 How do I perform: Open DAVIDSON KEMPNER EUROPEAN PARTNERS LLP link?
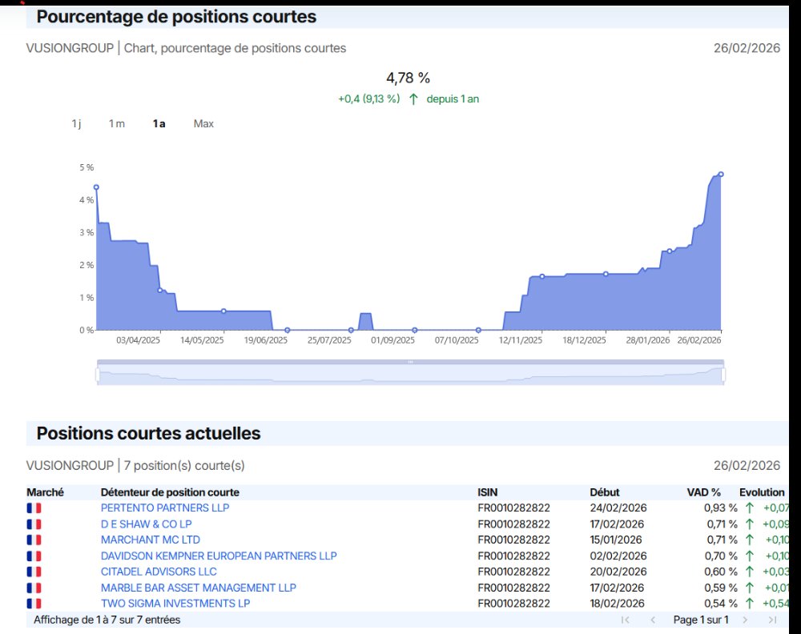(219, 556)
